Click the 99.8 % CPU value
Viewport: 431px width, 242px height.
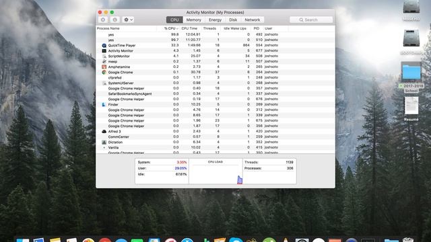(x=175, y=34)
